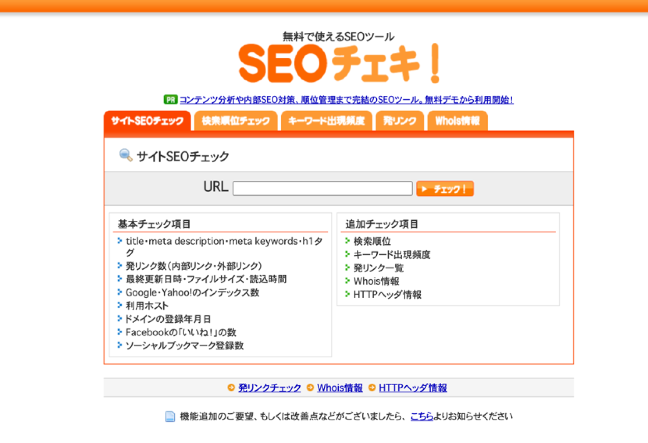Image resolution: width=648 pixels, height=443 pixels.
Task: Switch to the キーワード出現頻度 tab
Action: click(x=327, y=121)
